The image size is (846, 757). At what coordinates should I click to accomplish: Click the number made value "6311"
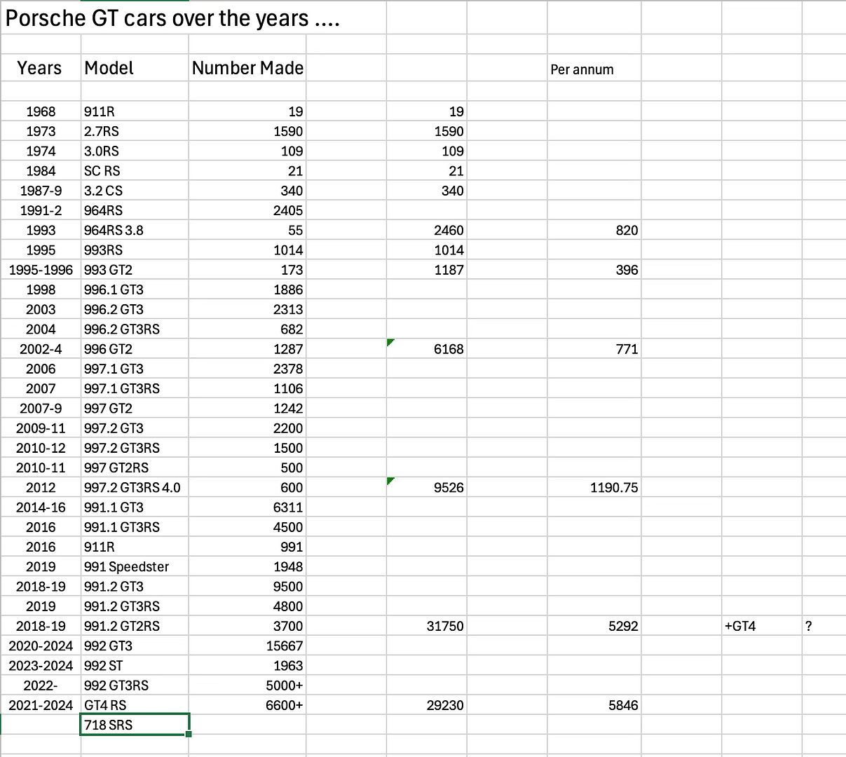click(247, 507)
